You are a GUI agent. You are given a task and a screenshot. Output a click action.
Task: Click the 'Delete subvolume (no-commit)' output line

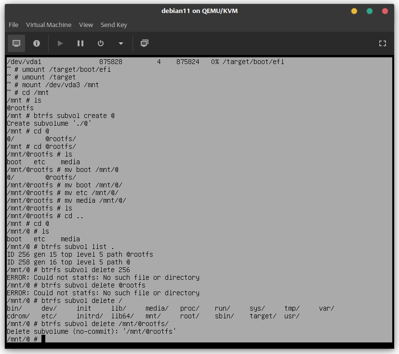coord(92,331)
